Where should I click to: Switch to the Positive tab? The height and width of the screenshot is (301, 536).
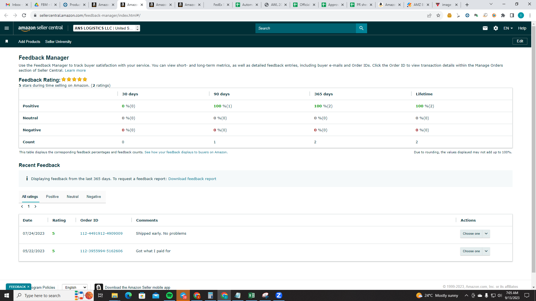[x=52, y=196]
